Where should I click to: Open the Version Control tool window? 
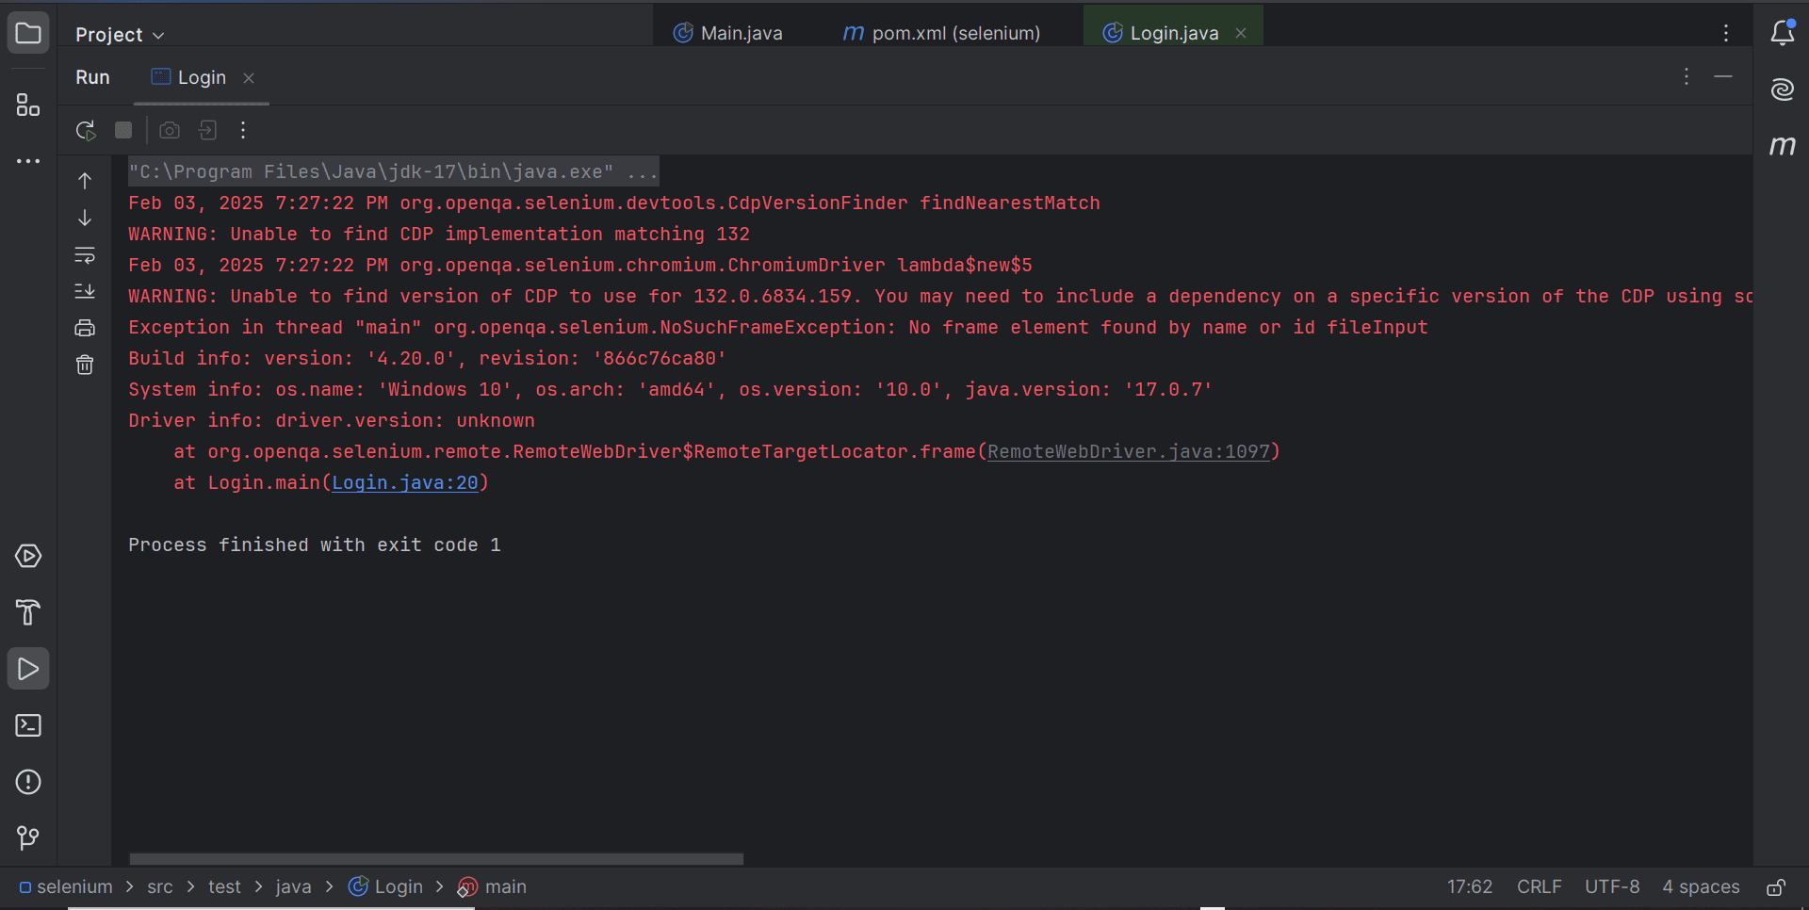[28, 838]
